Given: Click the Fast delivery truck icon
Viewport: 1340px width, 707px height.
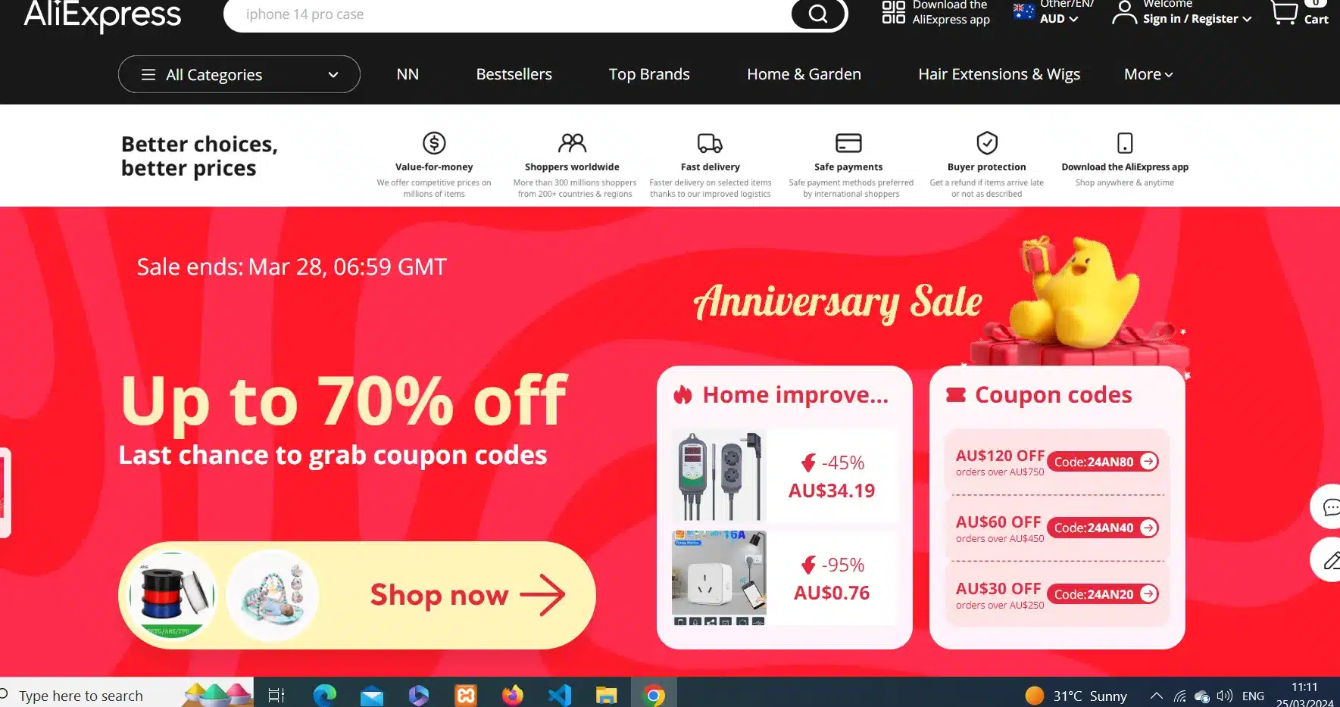Looking at the screenshot, I should point(710,143).
